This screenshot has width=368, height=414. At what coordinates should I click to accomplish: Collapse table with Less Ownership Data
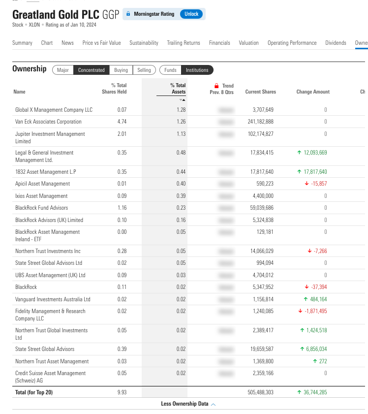pos(188,404)
